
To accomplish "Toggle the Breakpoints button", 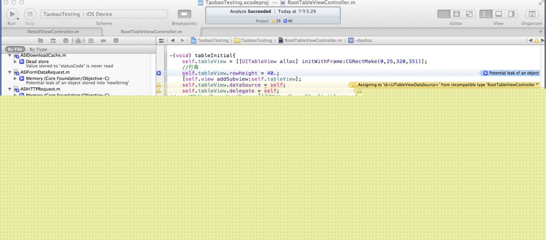I will [x=185, y=14].
